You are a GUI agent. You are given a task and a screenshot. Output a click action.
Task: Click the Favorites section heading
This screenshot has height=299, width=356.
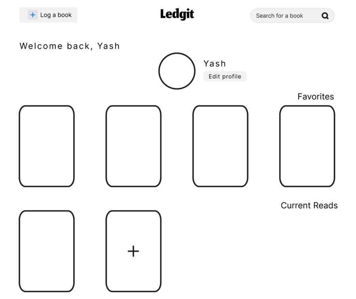[x=316, y=97]
